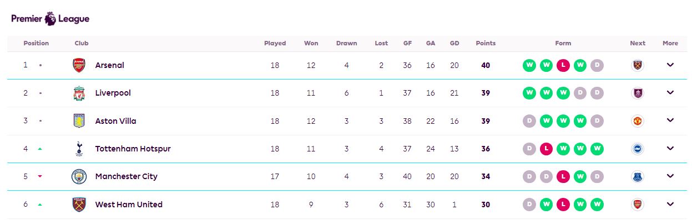Click the Form column header
The height and width of the screenshot is (220, 692).
point(563,43)
